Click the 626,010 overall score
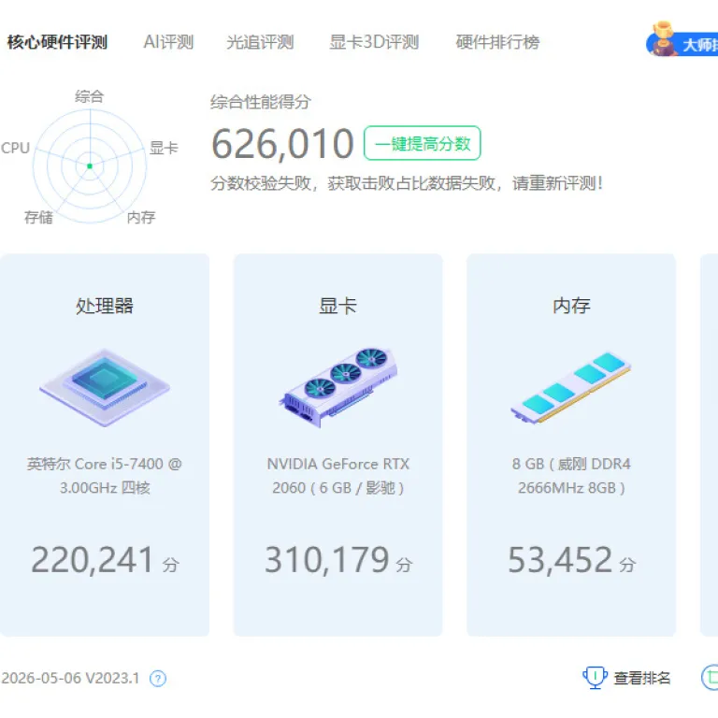Image resolution: width=718 pixels, height=718 pixels. tap(282, 144)
